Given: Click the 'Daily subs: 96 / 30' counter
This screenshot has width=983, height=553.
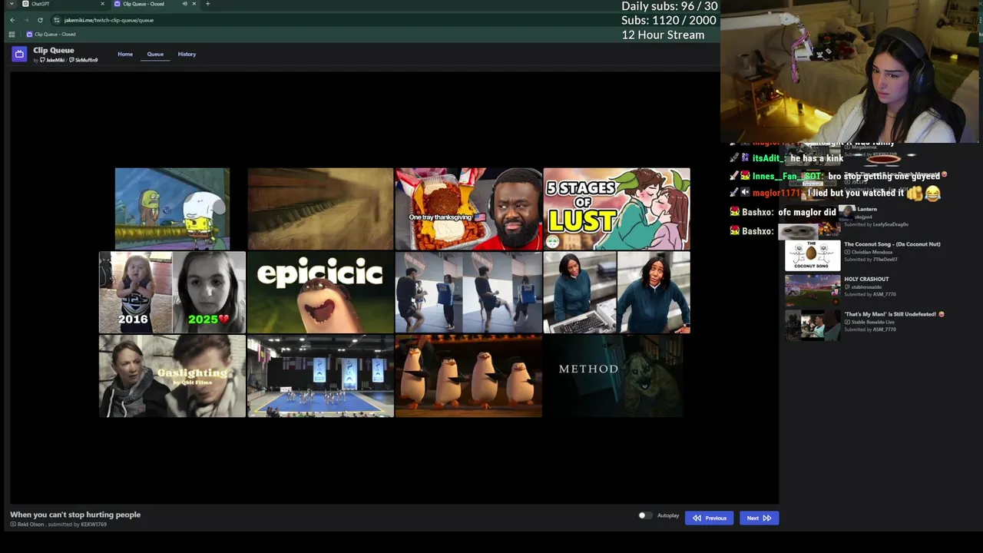Looking at the screenshot, I should coord(669,6).
